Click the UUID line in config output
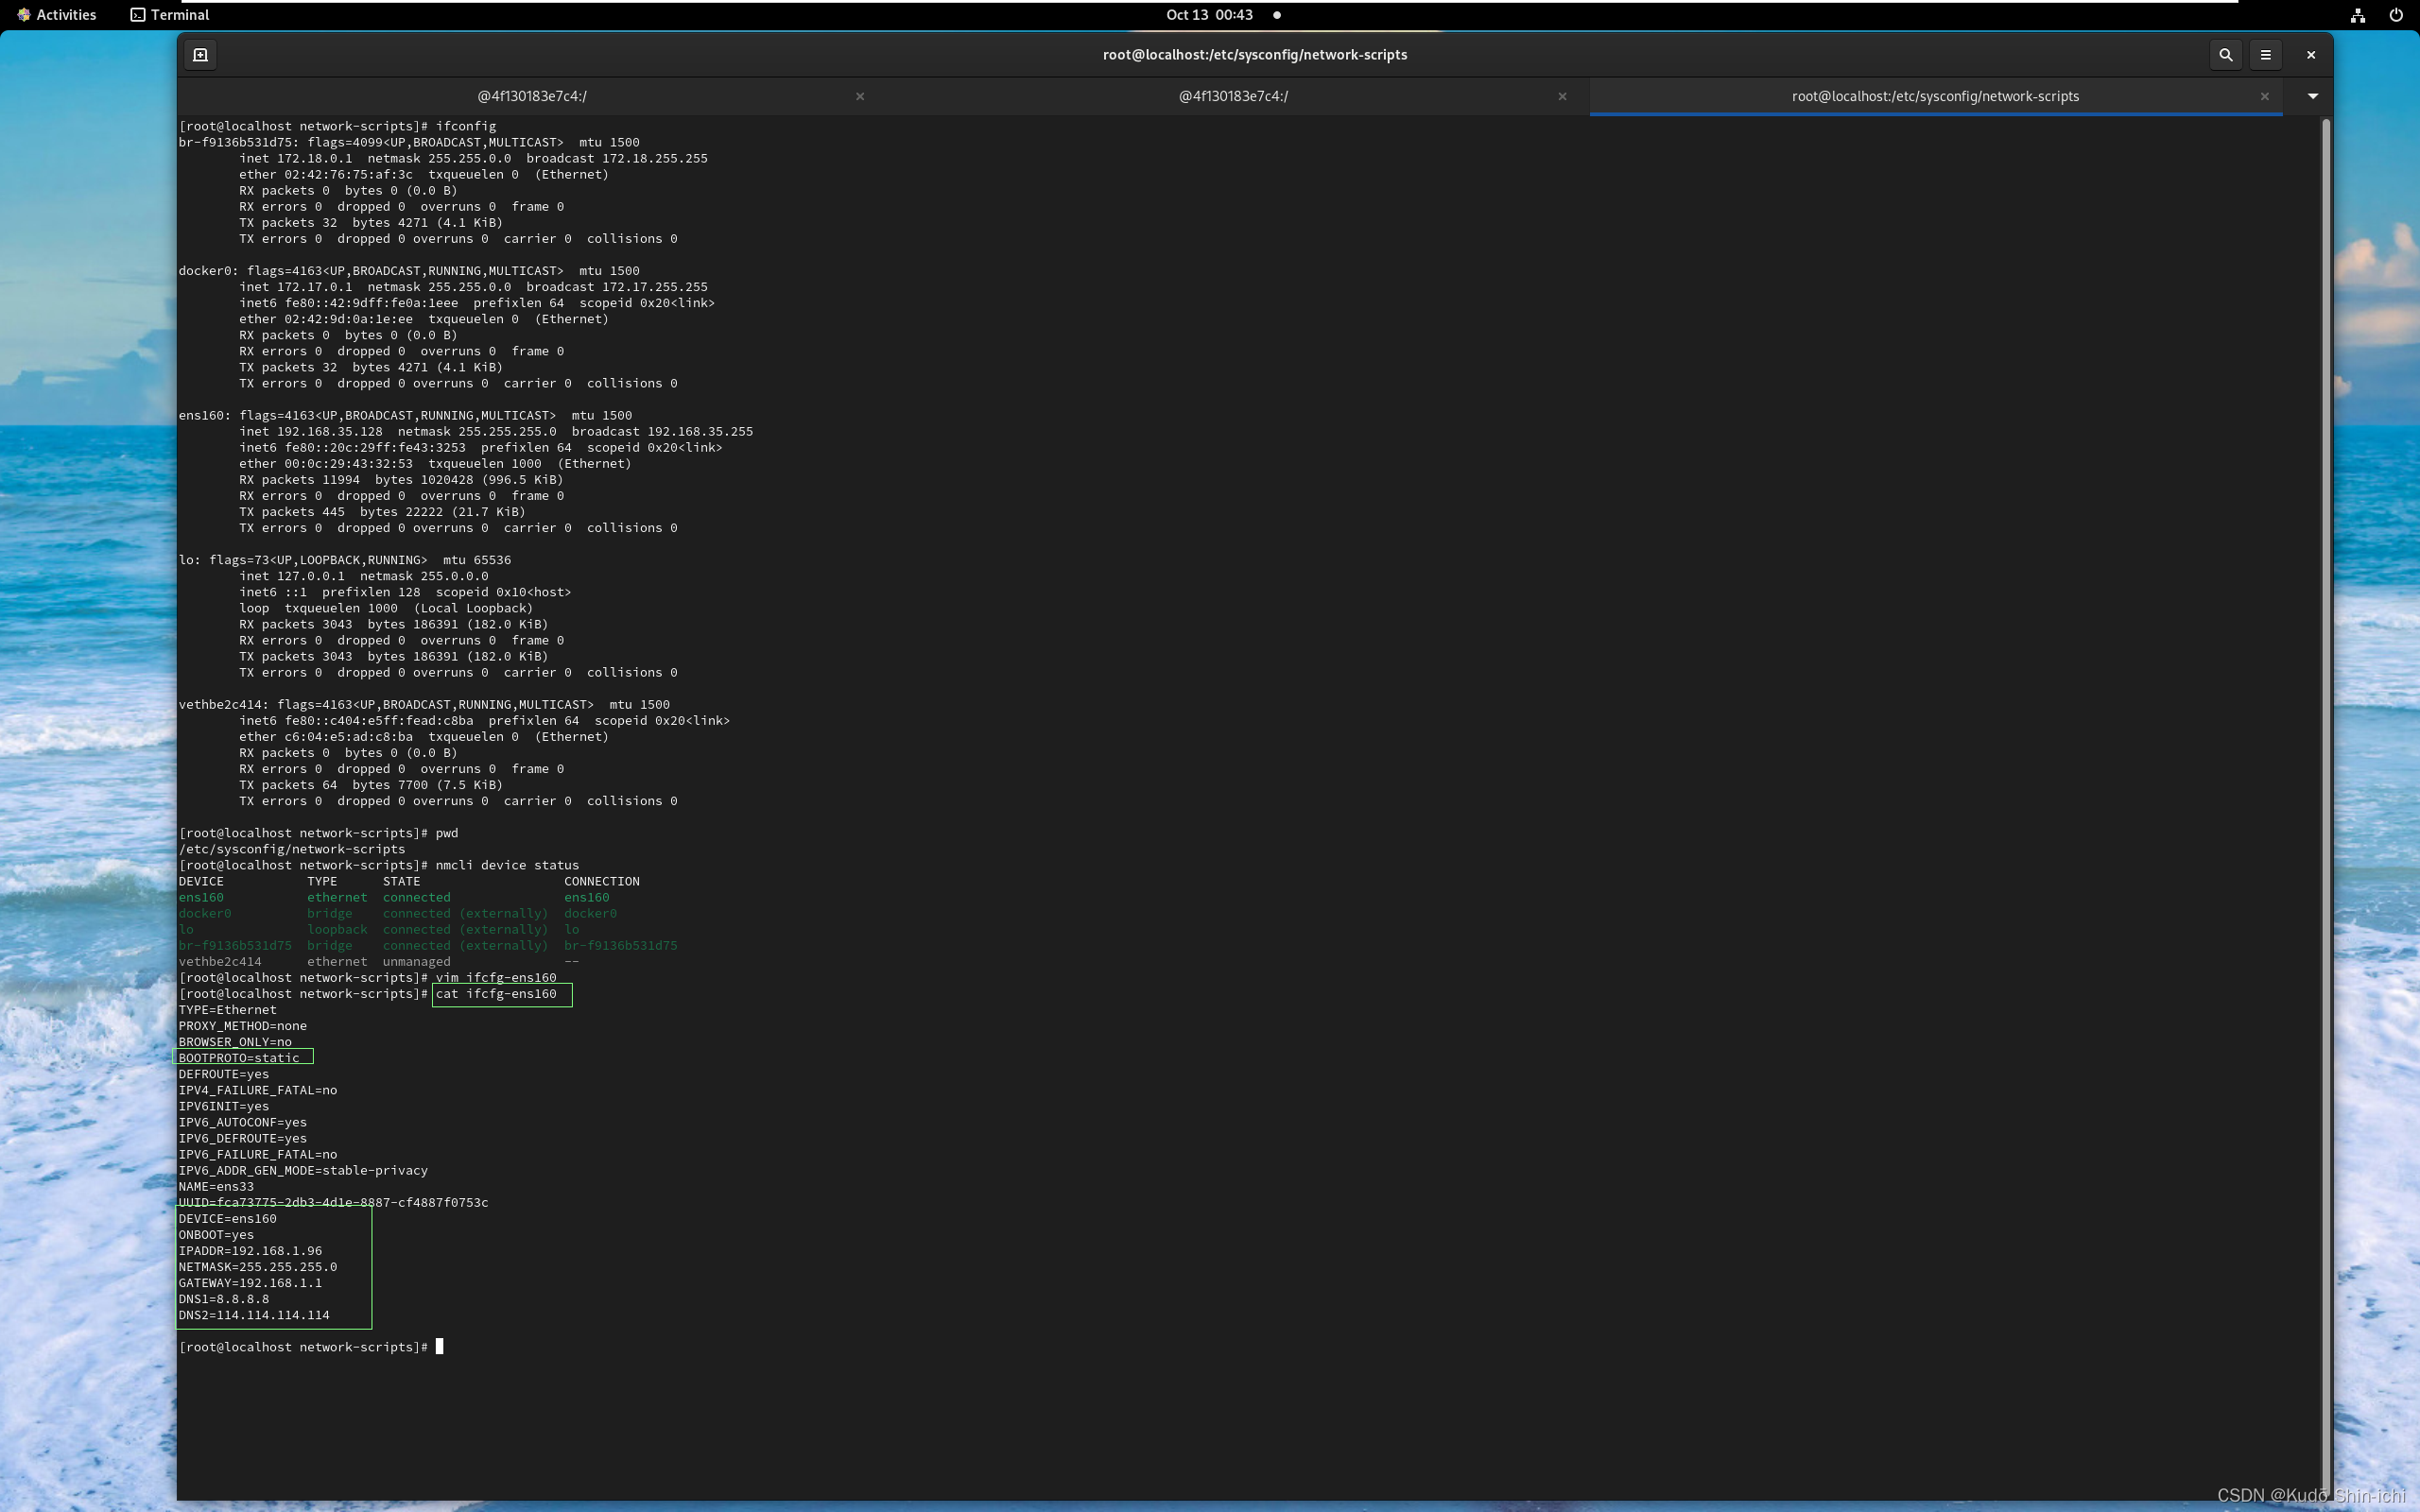The image size is (2420, 1512). (333, 1203)
